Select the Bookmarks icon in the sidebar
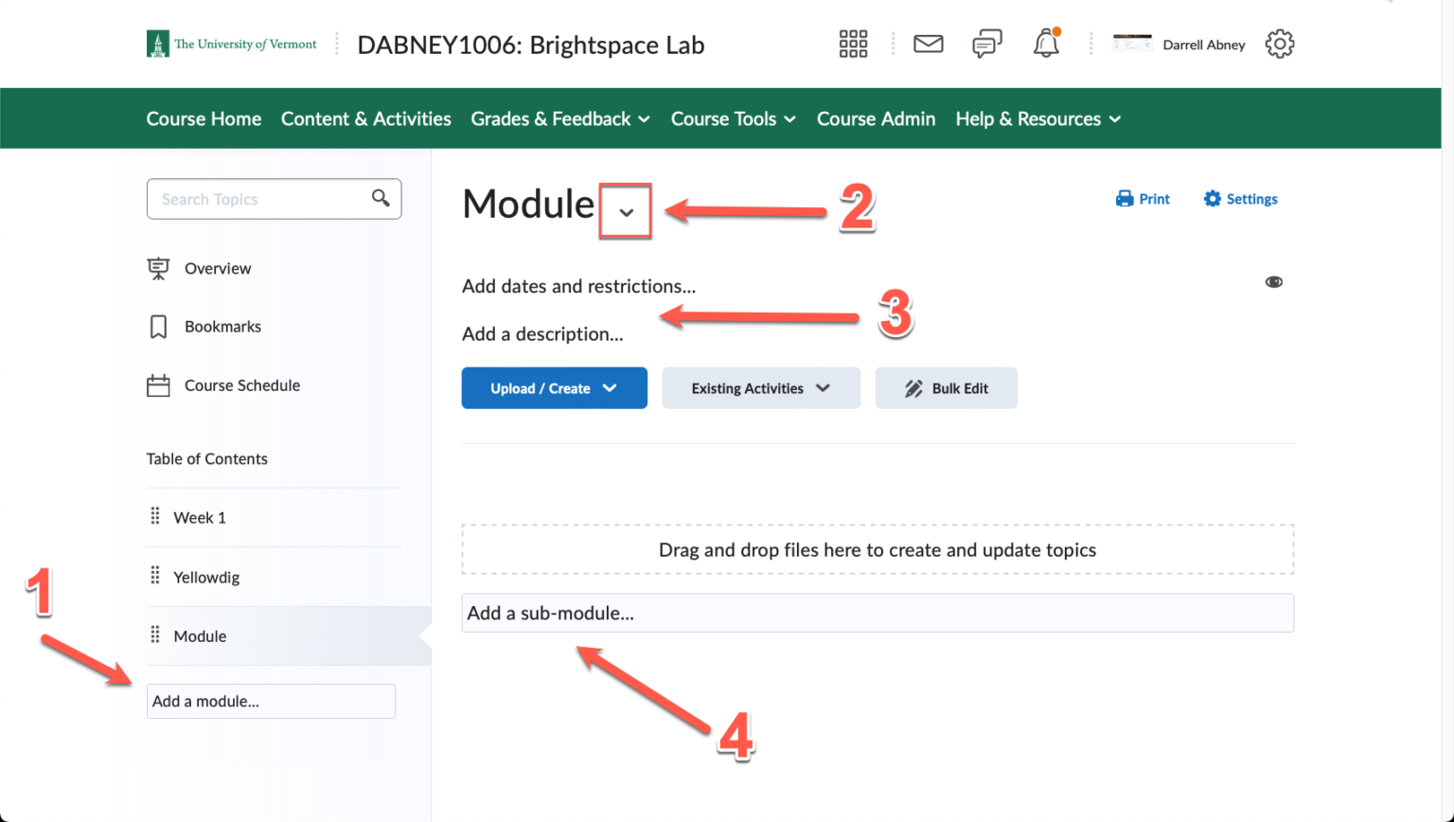 pos(157,326)
